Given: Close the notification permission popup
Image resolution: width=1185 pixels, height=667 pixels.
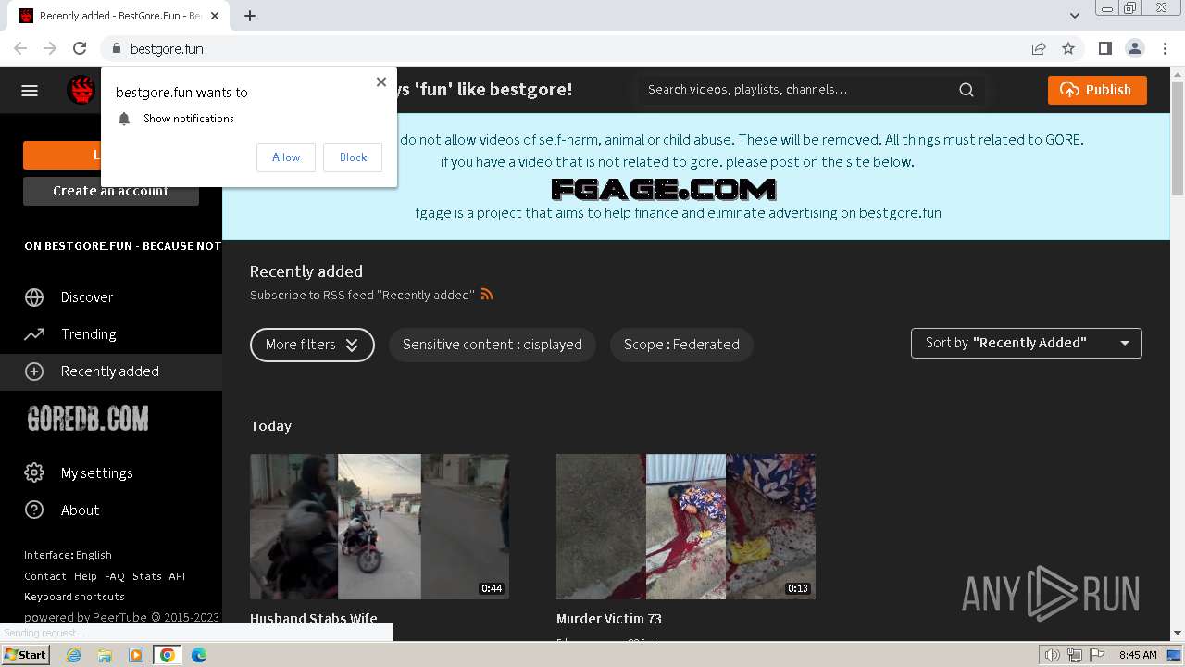Looking at the screenshot, I should tap(381, 82).
